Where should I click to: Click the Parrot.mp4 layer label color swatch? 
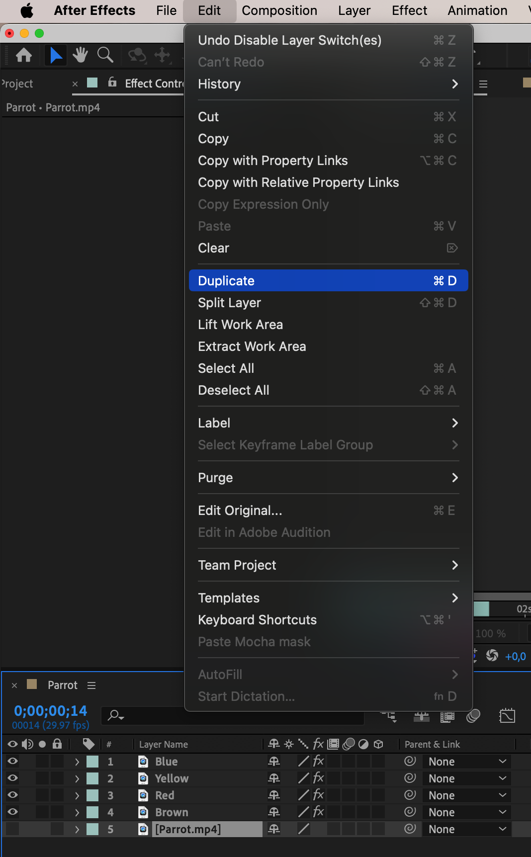(92, 829)
